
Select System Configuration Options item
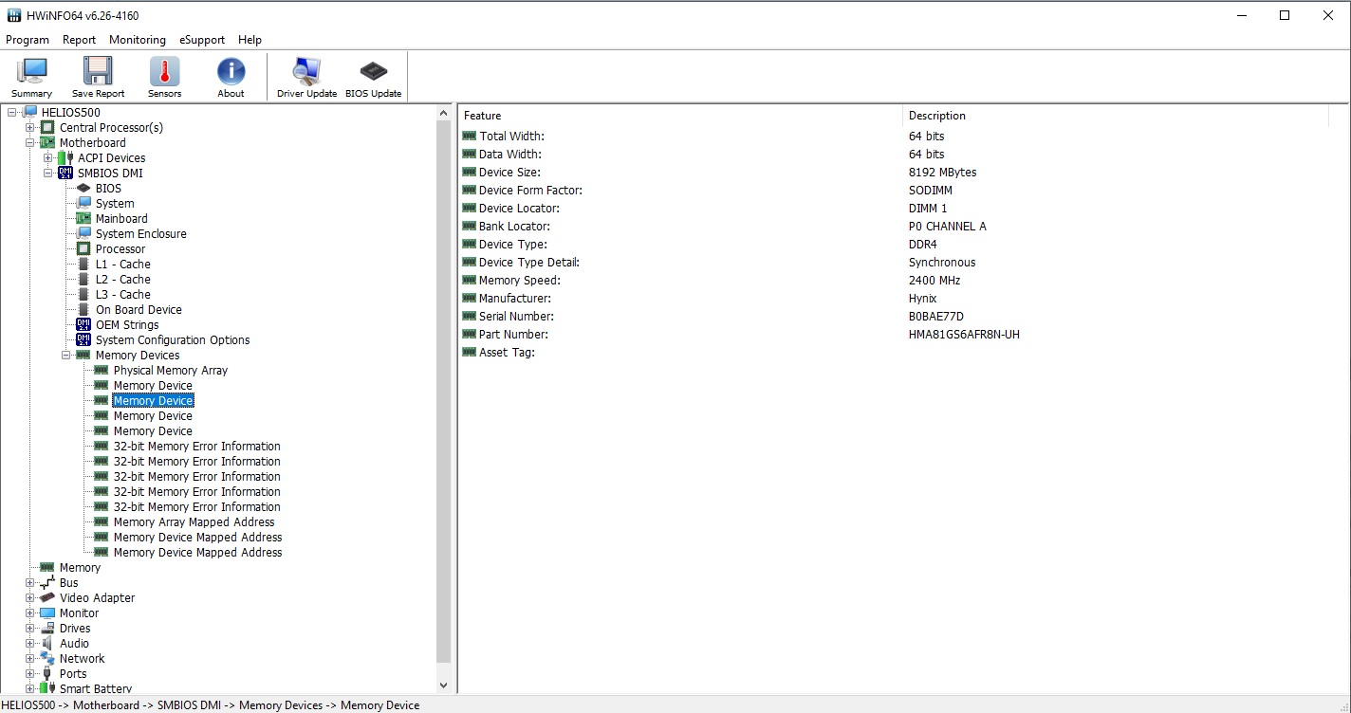[173, 340]
